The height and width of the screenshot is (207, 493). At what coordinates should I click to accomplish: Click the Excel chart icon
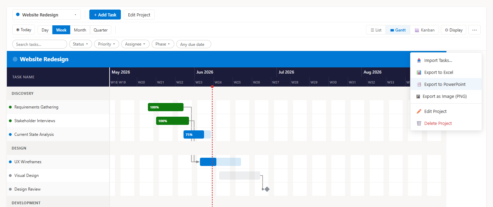[419, 73]
